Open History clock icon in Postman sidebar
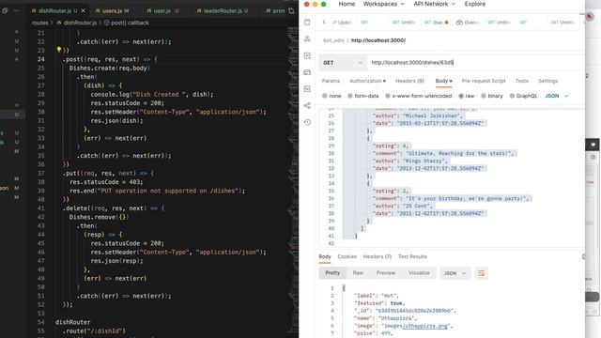Viewport: 601px width, 338px height. [x=307, y=122]
